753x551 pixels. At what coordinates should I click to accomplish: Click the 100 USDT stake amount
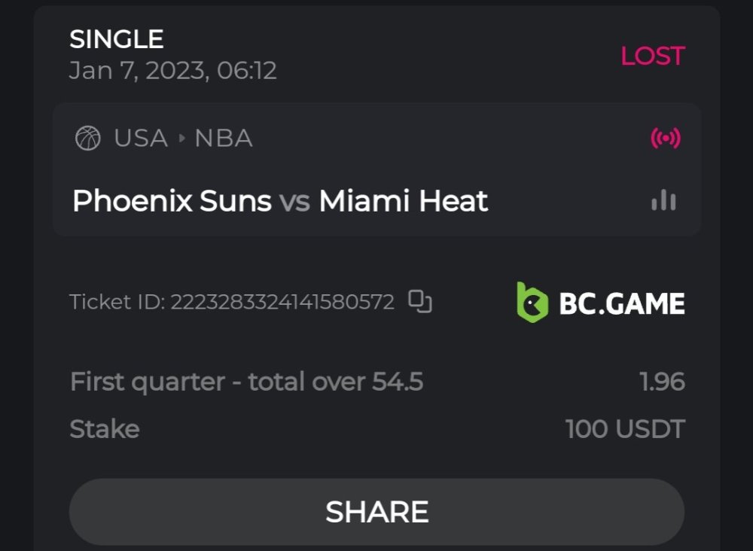coord(625,429)
